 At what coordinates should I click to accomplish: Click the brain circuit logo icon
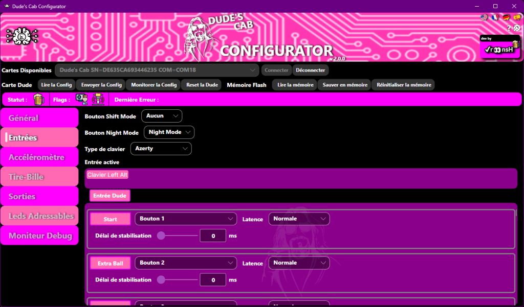point(21,36)
